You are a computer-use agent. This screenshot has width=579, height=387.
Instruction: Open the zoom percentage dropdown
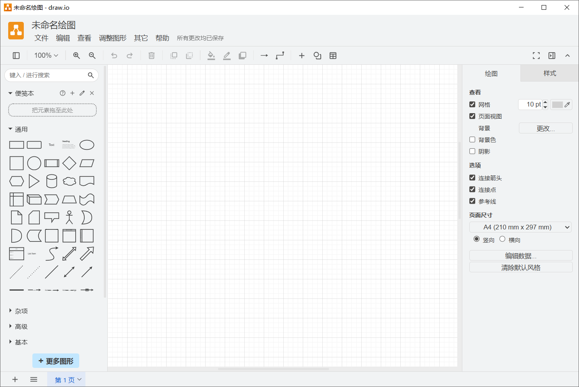(x=46, y=55)
